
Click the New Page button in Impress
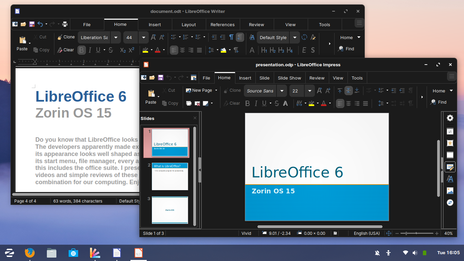(199, 90)
